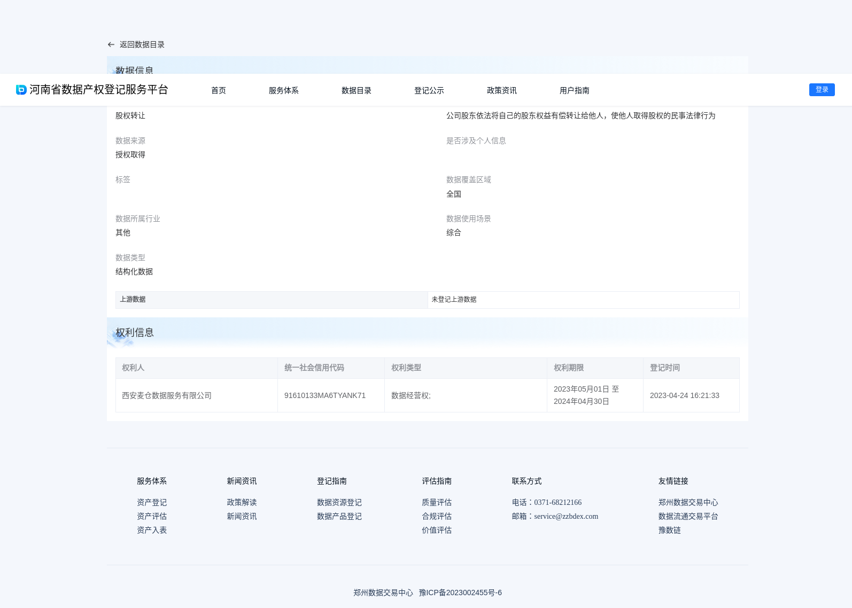Click the 授权取得 value under 数据来源
Screen dimensions: 852x608
(130, 154)
